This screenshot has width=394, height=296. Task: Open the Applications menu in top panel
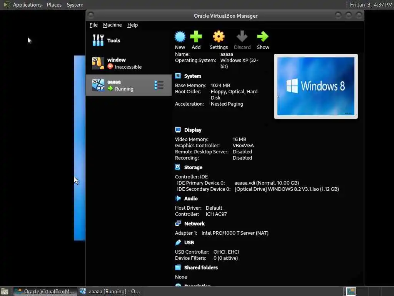click(27, 5)
